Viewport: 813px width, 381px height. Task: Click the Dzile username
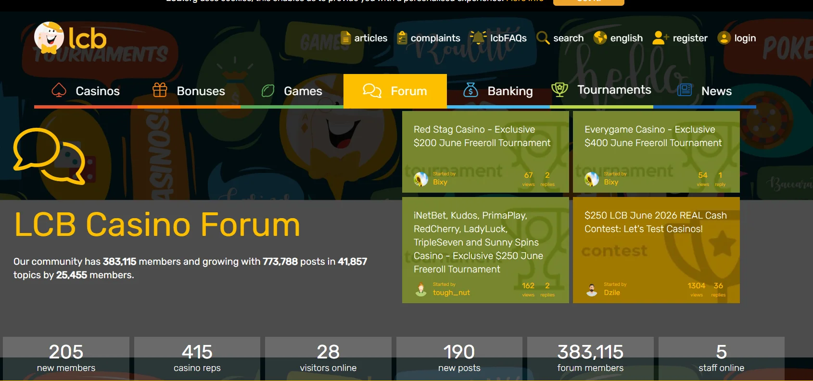pyautogui.click(x=612, y=293)
